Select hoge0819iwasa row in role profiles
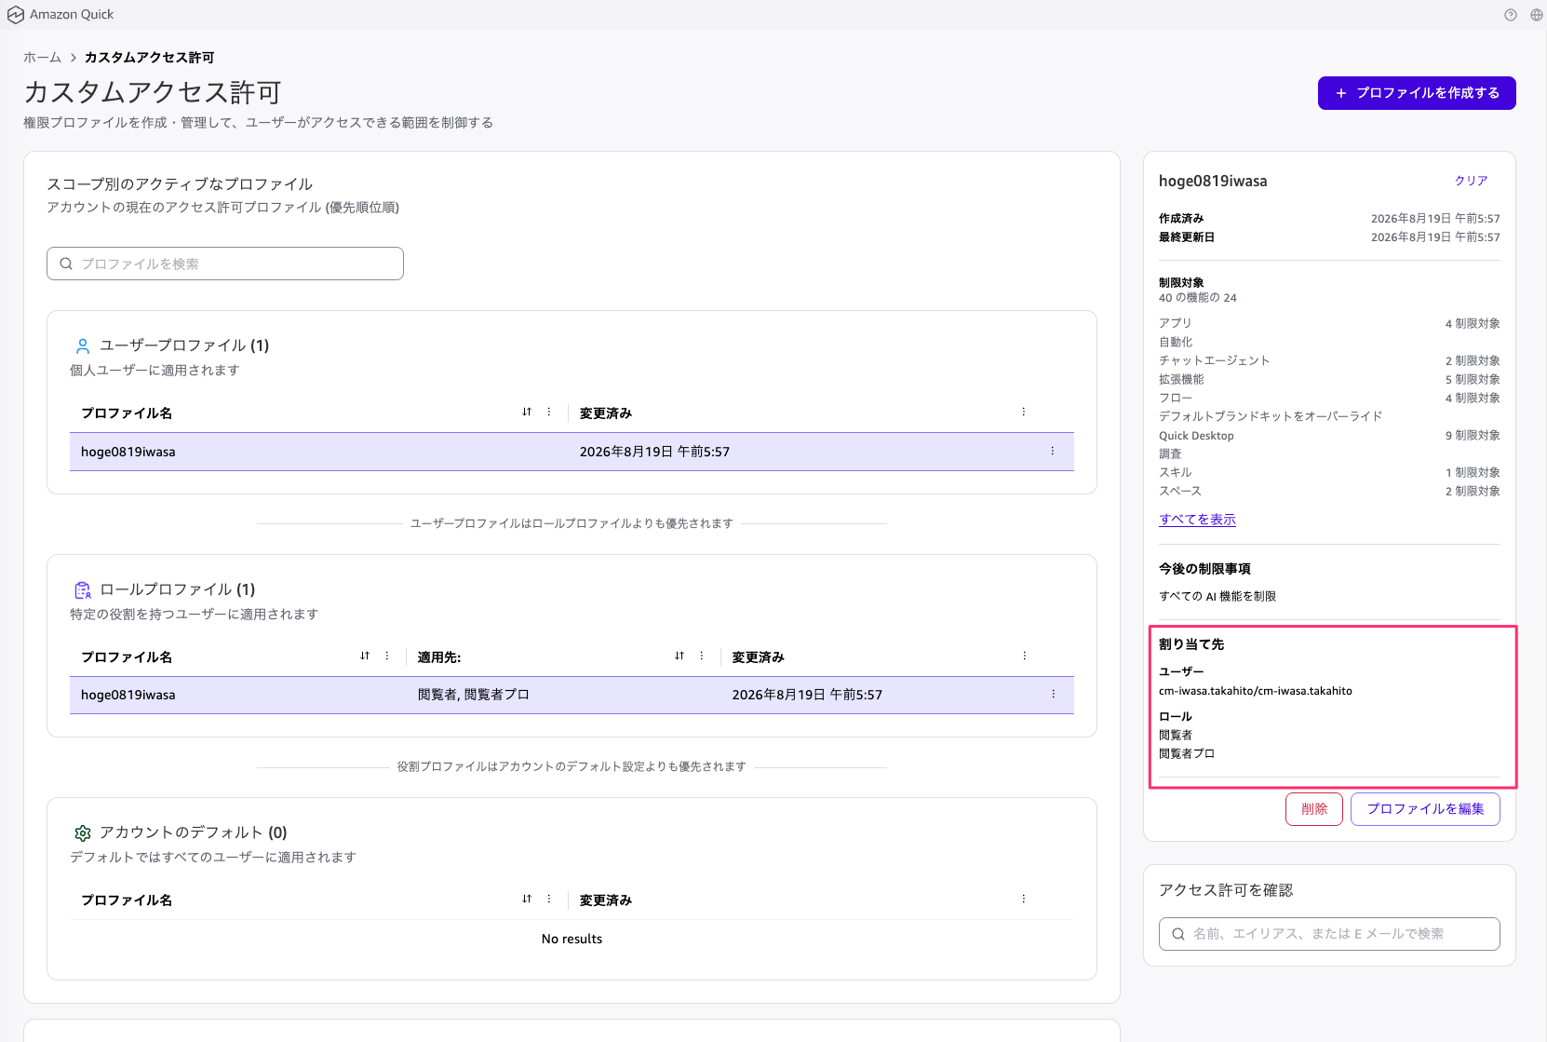Viewport: 1547px width, 1042px height. tap(572, 695)
